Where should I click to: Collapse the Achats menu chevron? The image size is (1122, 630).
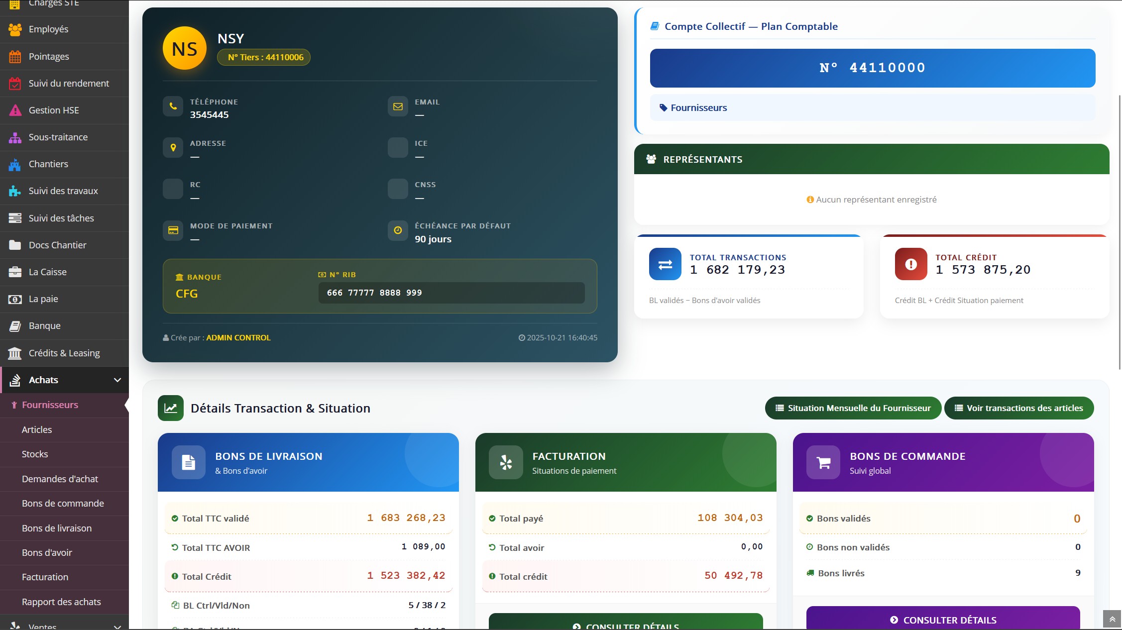click(x=117, y=380)
